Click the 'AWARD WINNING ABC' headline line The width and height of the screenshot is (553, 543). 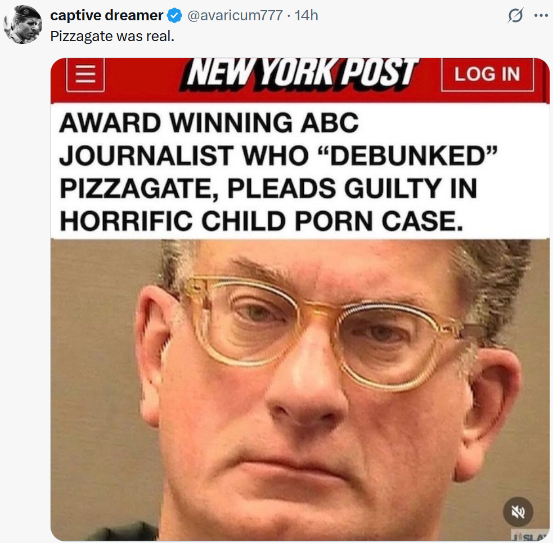click(x=209, y=123)
